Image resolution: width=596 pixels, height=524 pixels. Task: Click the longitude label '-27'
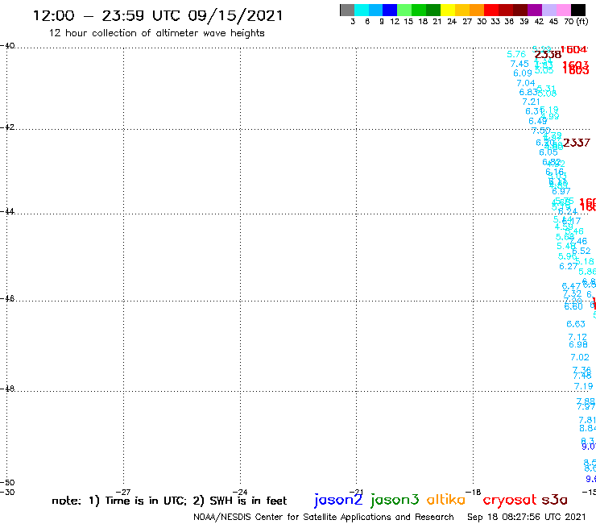tap(123, 492)
